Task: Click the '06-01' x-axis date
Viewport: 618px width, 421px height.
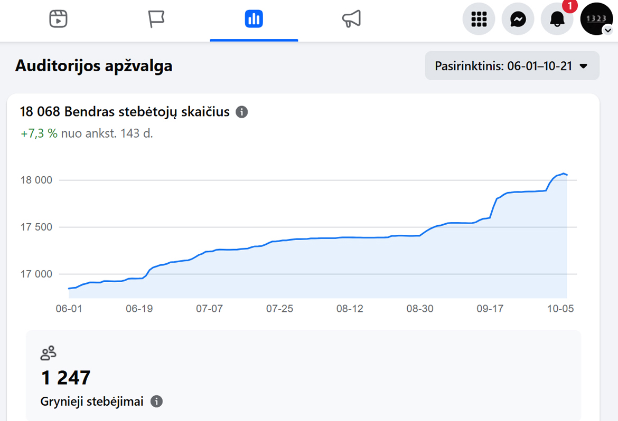Action: [x=69, y=309]
